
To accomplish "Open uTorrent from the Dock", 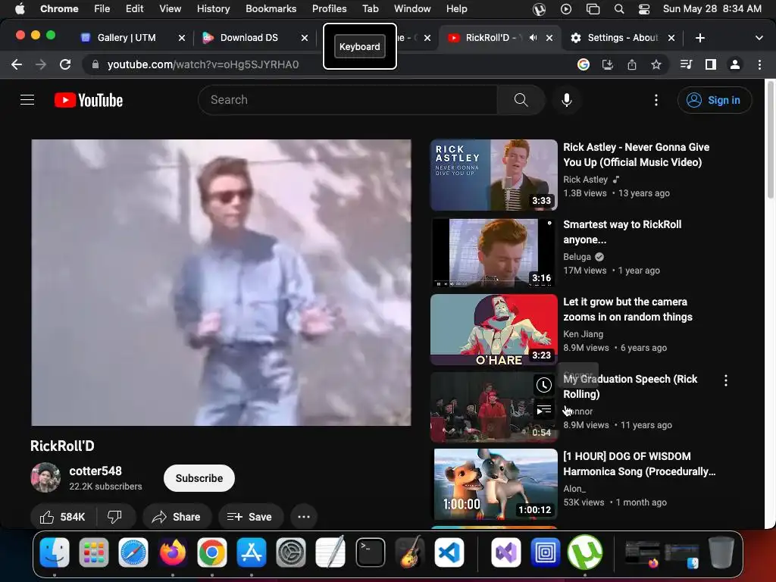I will pyautogui.click(x=585, y=552).
